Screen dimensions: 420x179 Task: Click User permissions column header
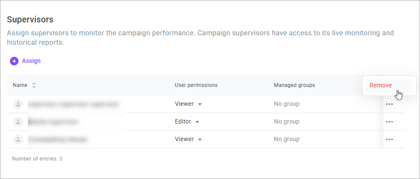[196, 85]
